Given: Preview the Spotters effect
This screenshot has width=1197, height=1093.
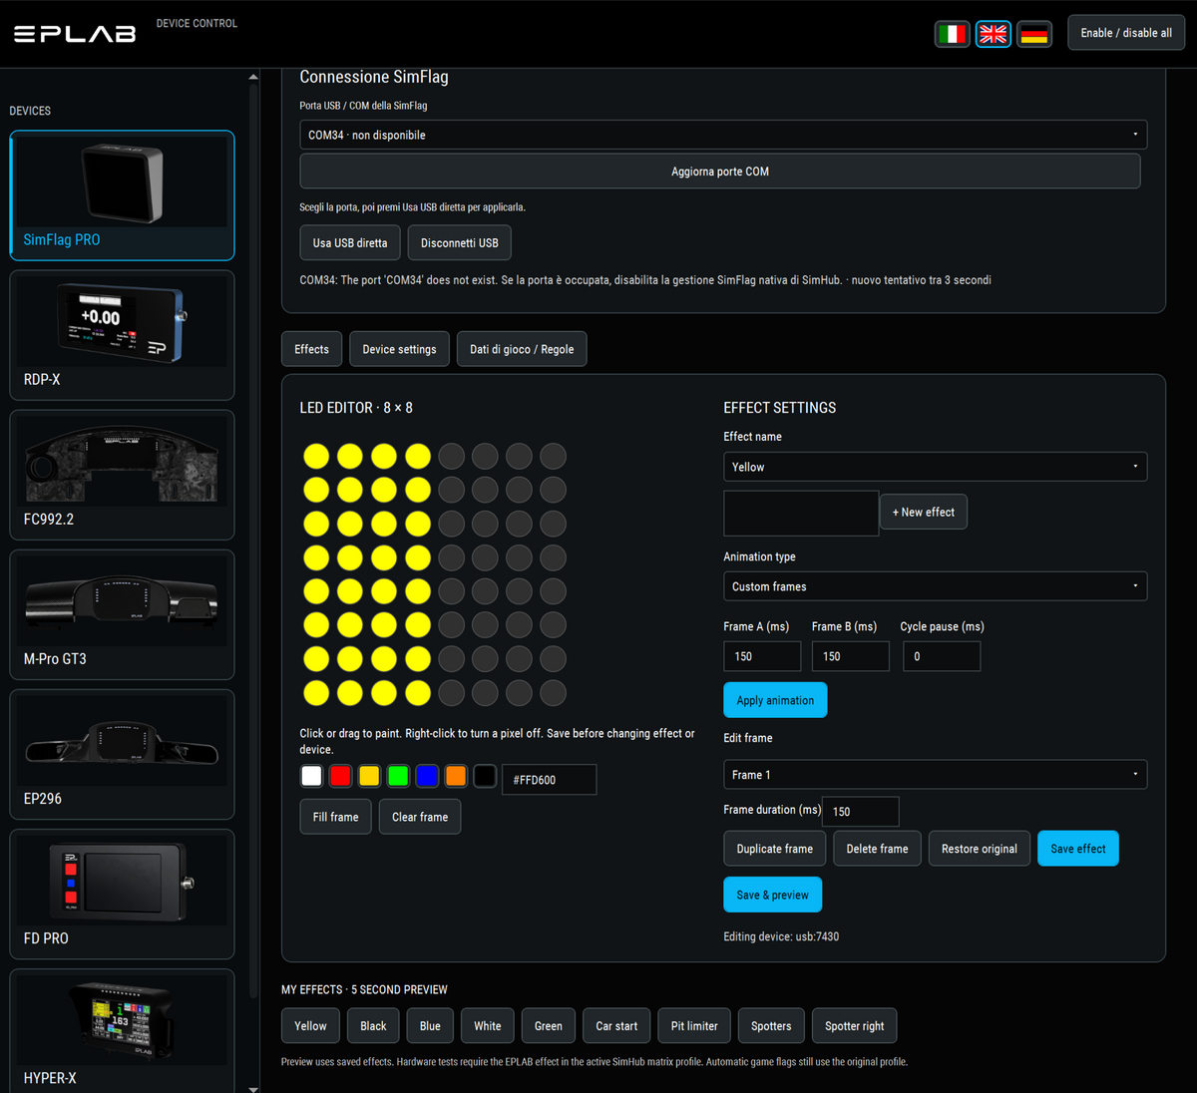Looking at the screenshot, I should 771,1026.
